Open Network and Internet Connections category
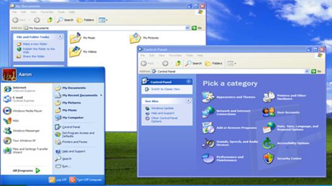 [226, 112]
